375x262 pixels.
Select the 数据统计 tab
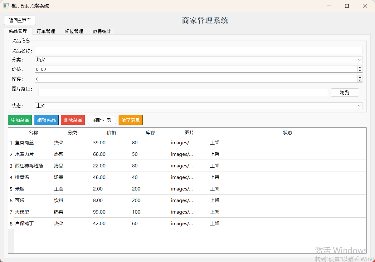[x=102, y=31]
